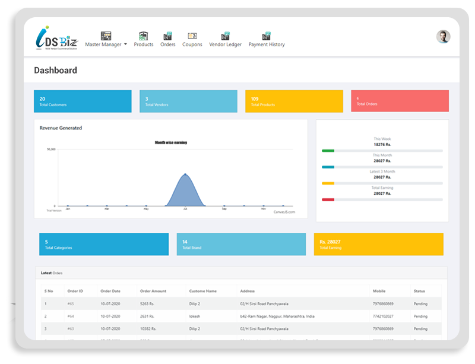
Task: Open the Products icon in the navbar
Action: point(143,37)
